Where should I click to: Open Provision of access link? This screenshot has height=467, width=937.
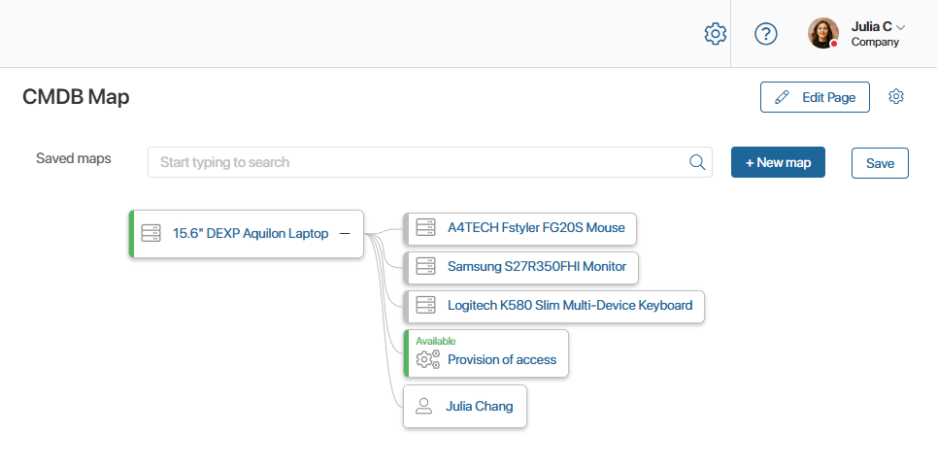tap(502, 359)
